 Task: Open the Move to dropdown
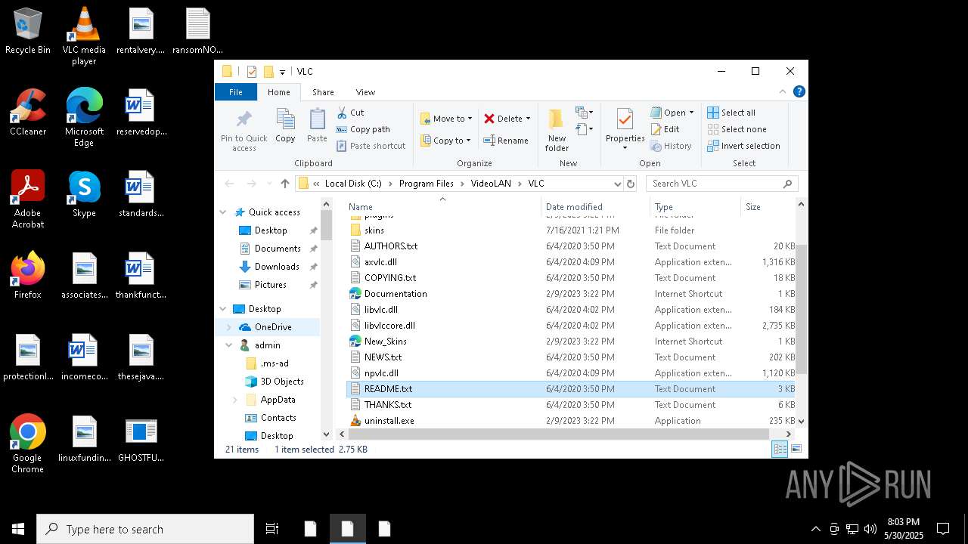(x=446, y=119)
